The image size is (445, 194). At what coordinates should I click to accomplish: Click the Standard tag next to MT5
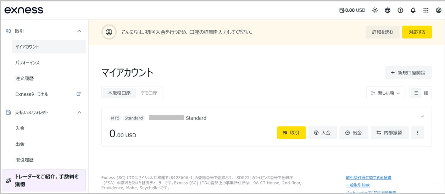point(134,118)
